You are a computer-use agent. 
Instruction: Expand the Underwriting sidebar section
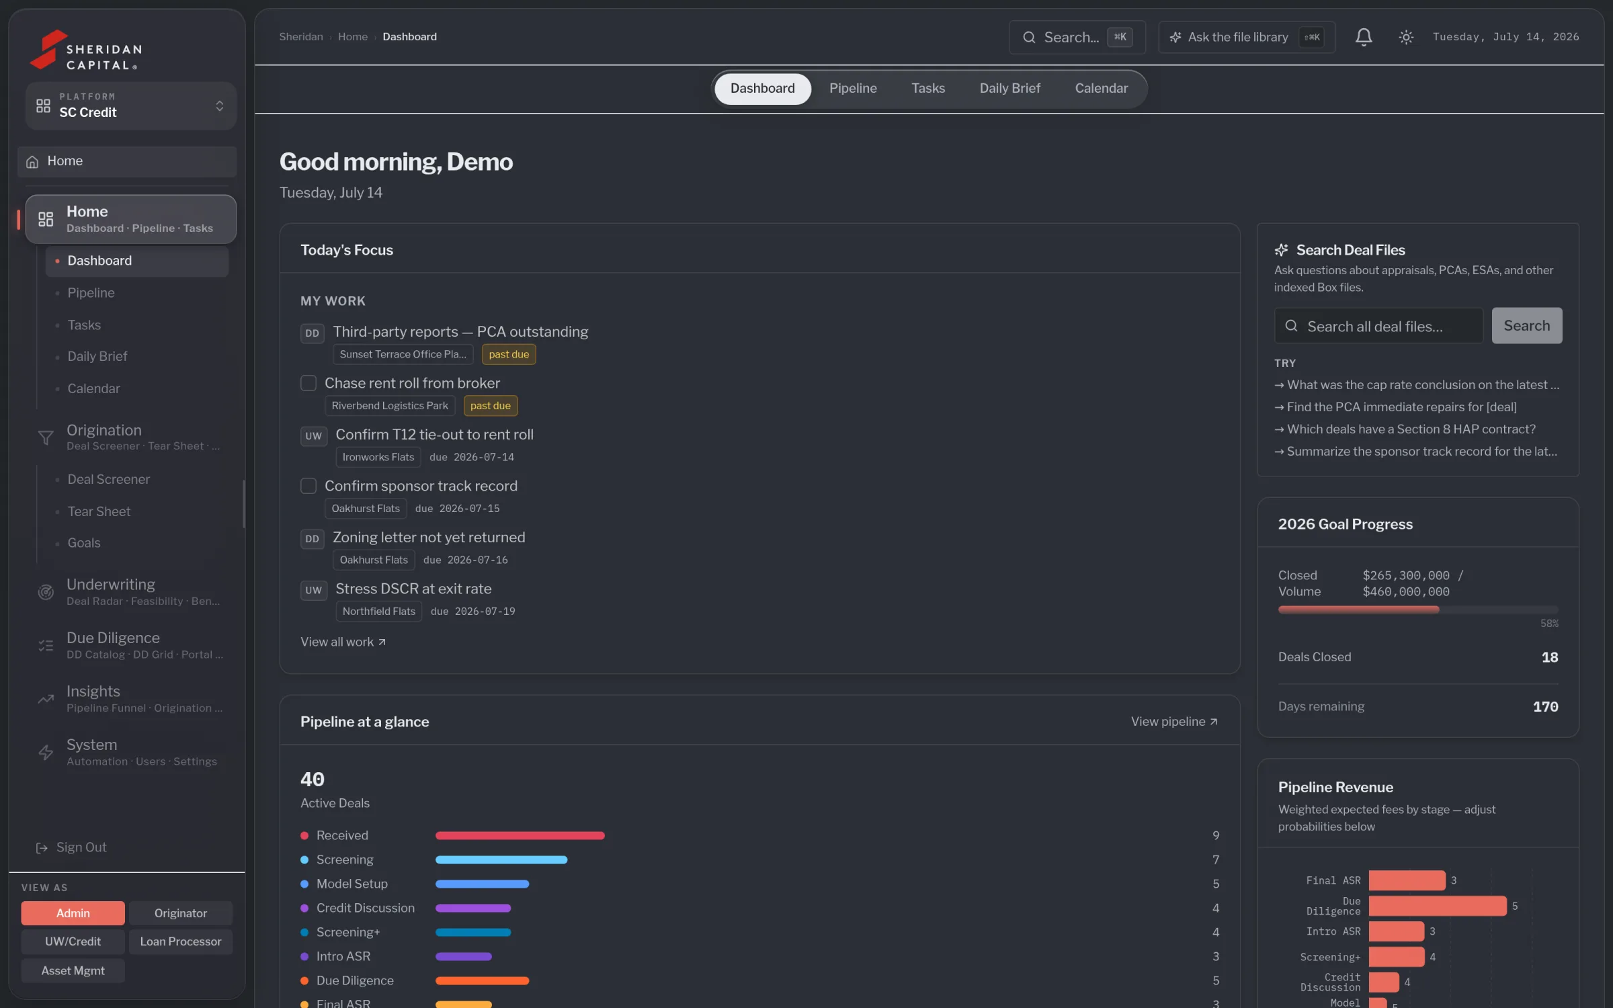(131, 592)
